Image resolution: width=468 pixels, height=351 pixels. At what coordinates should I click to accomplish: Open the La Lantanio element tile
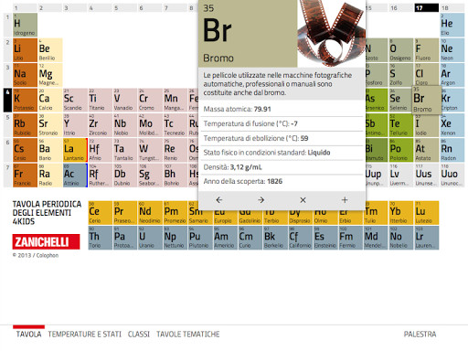(x=75, y=150)
